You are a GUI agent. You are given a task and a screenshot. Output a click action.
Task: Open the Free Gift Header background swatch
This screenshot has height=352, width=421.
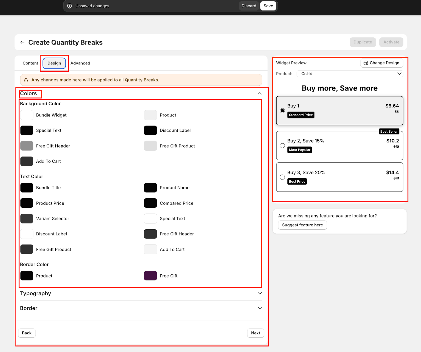(x=27, y=146)
